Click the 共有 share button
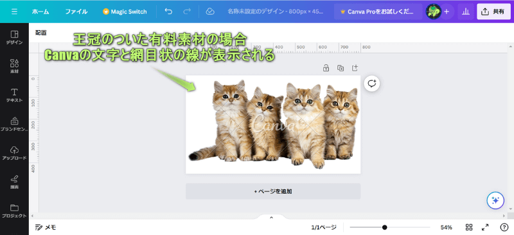The width and height of the screenshot is (514, 235). [x=493, y=12]
